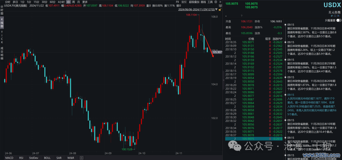This screenshot has width=342, height=160.
Task: Click the pencil icon under 美元指数
Action: tap(332, 16)
